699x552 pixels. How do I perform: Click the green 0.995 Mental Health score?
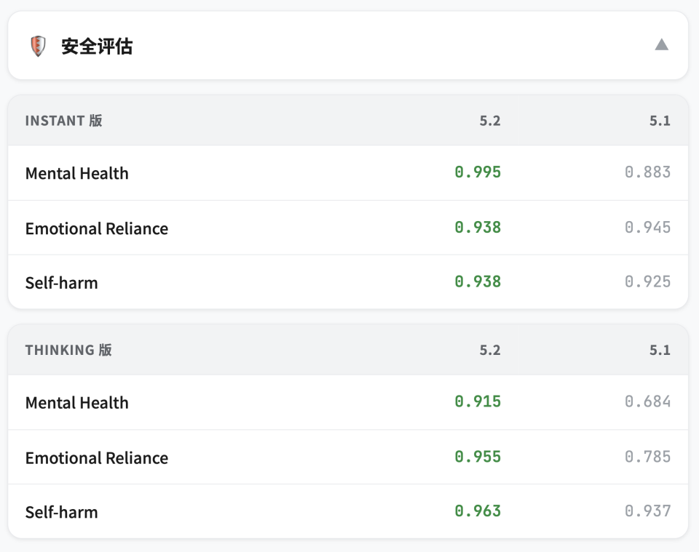click(x=478, y=172)
